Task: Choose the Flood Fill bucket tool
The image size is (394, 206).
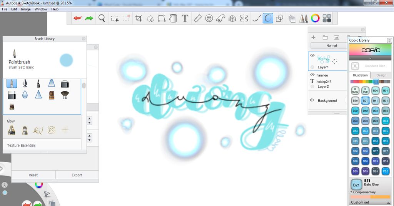Action: [173, 18]
